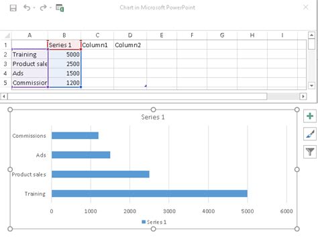This screenshot has width=318, height=248.
Task: Select the Commissions bar in chart
Action: pos(75,136)
